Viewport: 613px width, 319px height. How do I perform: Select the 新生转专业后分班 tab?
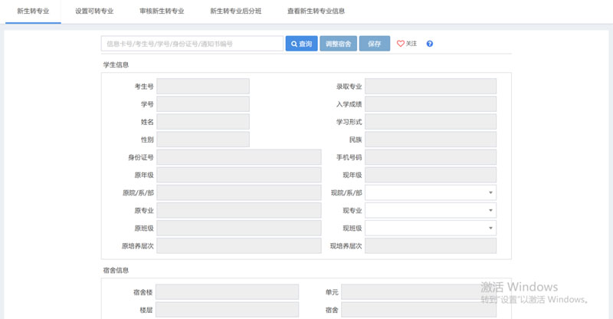click(x=235, y=12)
